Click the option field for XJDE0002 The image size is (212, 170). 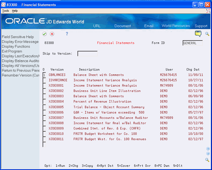coord(44,91)
